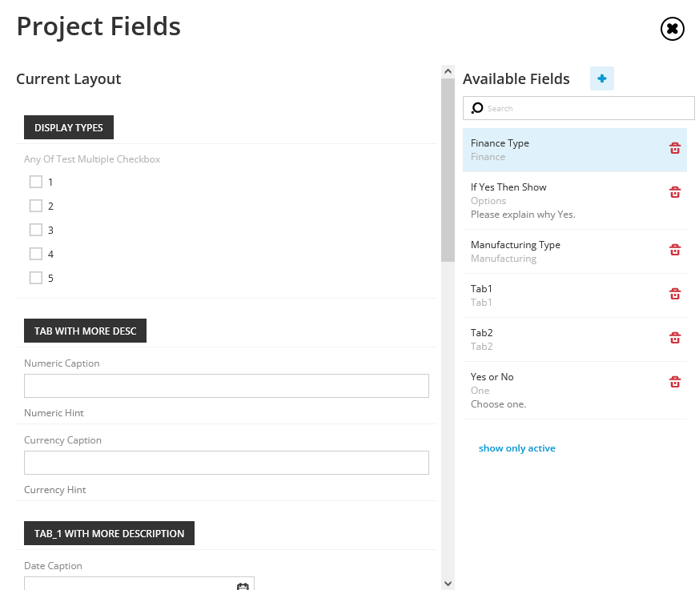Delete the Yes or No field
The width and height of the screenshot is (699, 590).
675,382
